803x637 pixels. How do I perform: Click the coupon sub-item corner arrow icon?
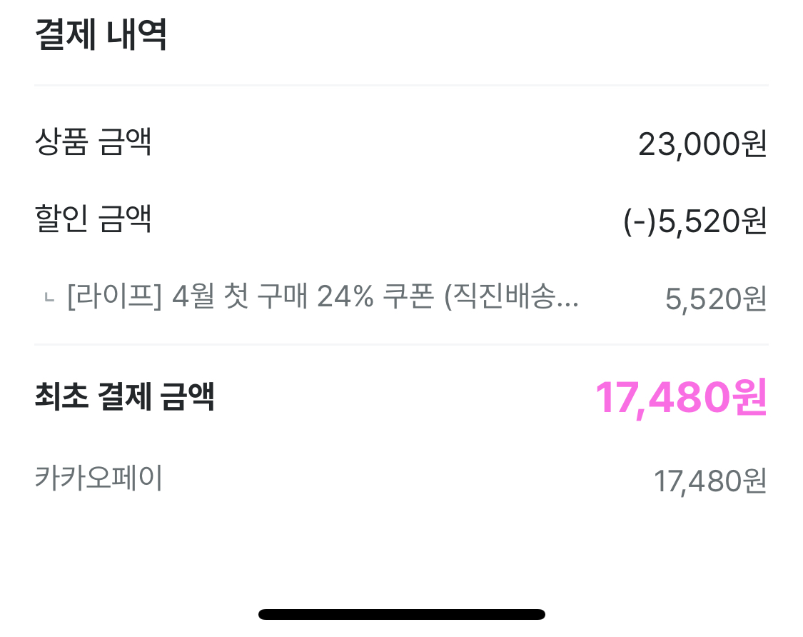tap(49, 299)
